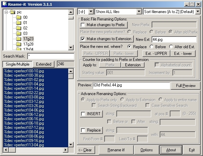Enable Make changes to Prefix checkbox
The width and height of the screenshot is (203, 156).
pos(83,25)
